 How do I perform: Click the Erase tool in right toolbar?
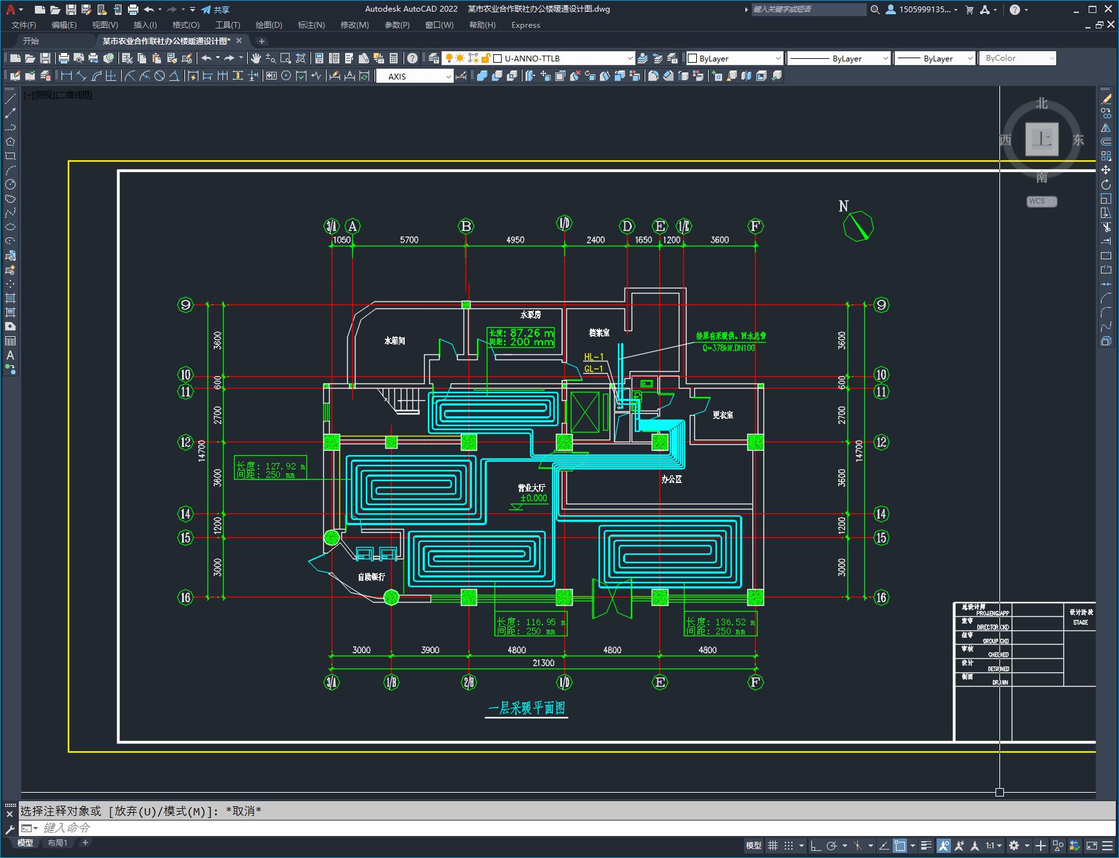[1106, 99]
